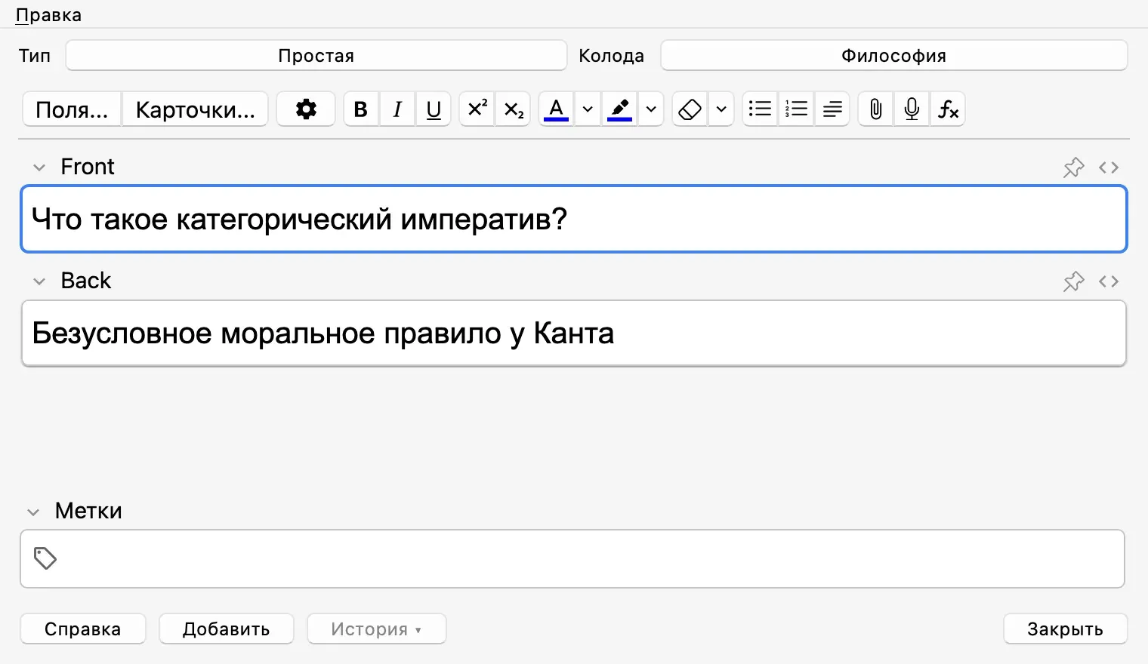The width and height of the screenshot is (1148, 664).
Task: Apply subscript formatting
Action: [513, 109]
